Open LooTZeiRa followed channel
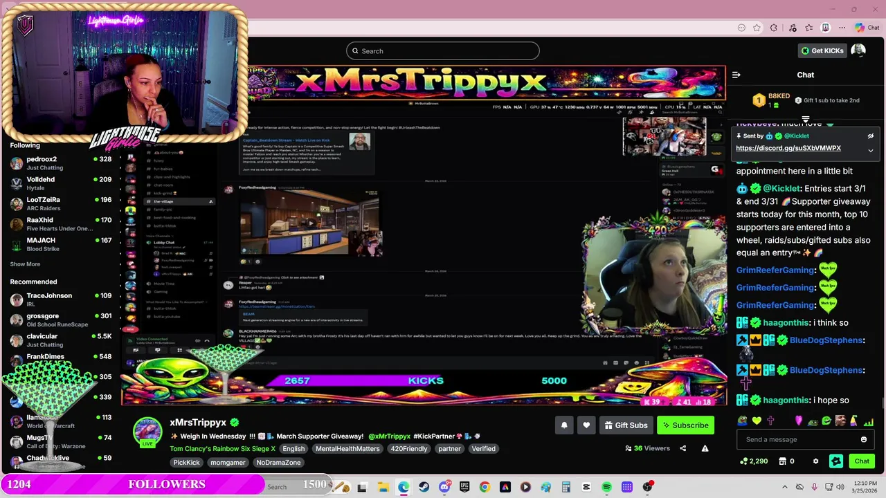The height and width of the screenshot is (498, 886). click(x=61, y=203)
